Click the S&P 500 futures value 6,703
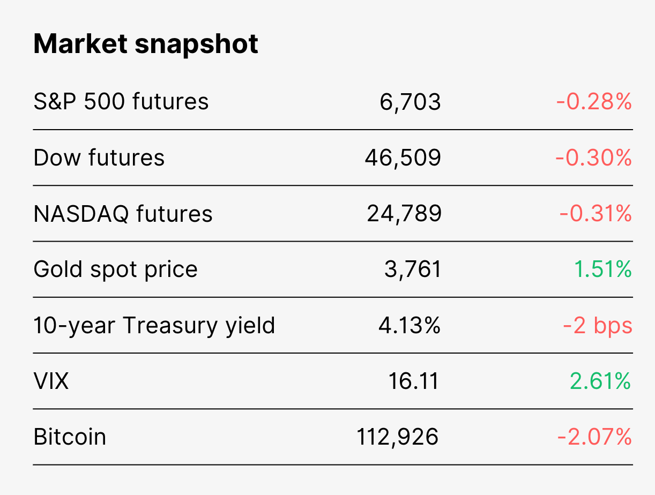 tap(411, 102)
